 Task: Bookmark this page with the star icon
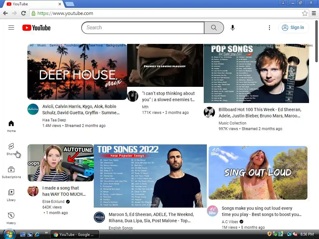305,13
